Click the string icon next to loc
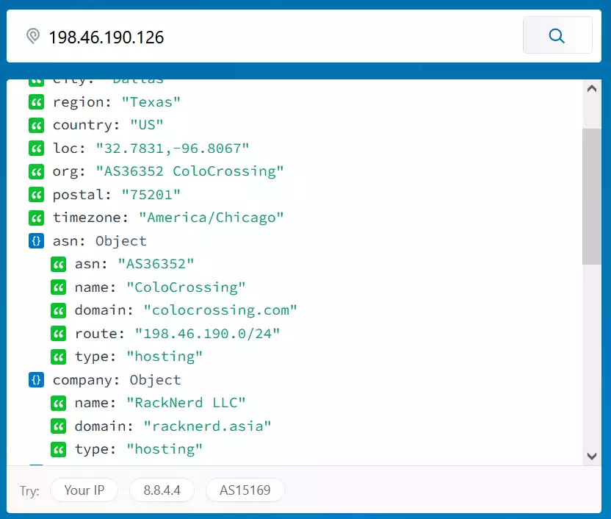This screenshot has width=611, height=519. [x=37, y=148]
